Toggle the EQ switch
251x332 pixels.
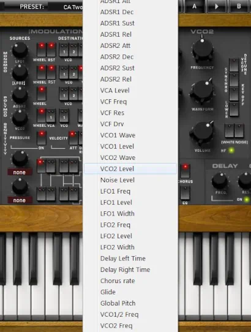[185, 193]
